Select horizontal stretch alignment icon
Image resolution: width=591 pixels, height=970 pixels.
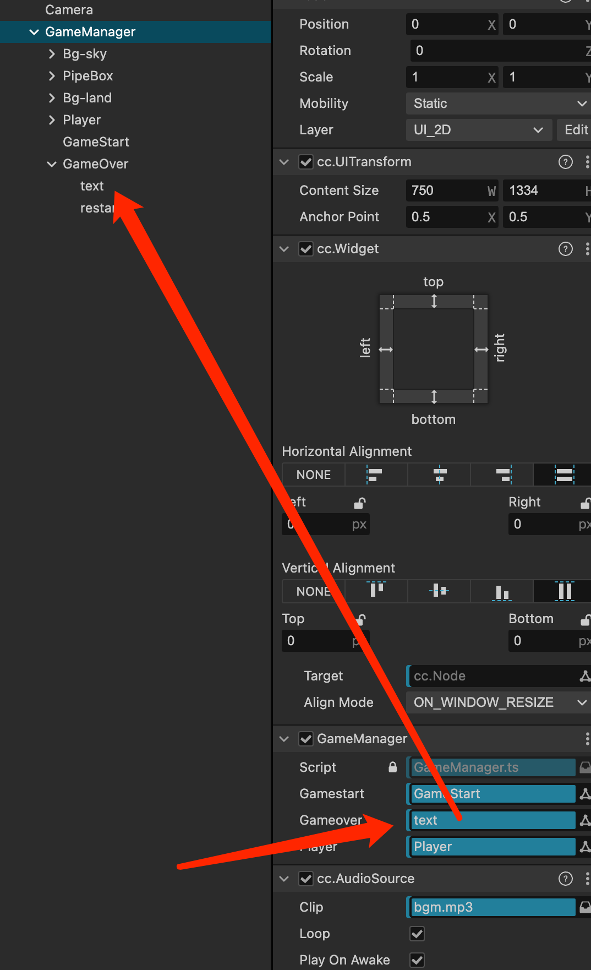pos(563,475)
